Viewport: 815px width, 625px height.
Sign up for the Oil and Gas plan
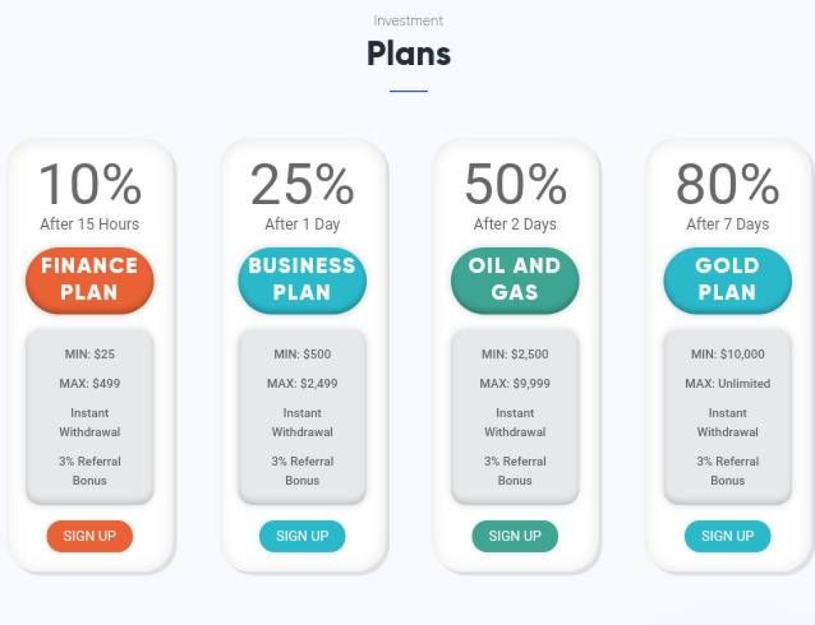click(x=514, y=536)
